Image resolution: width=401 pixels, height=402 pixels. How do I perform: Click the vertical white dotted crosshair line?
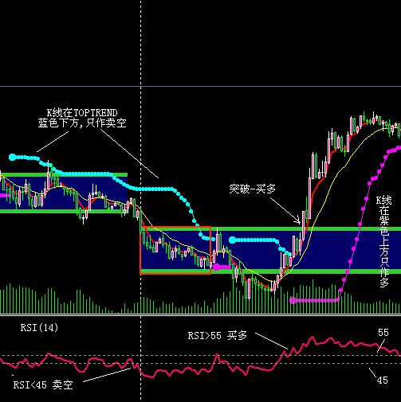141,199
